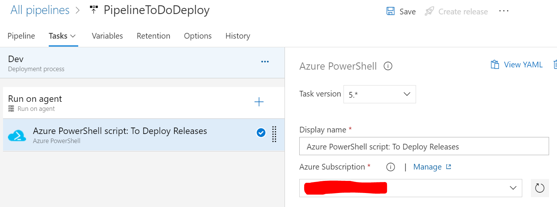Expand the Tasks tab chevron

73,36
